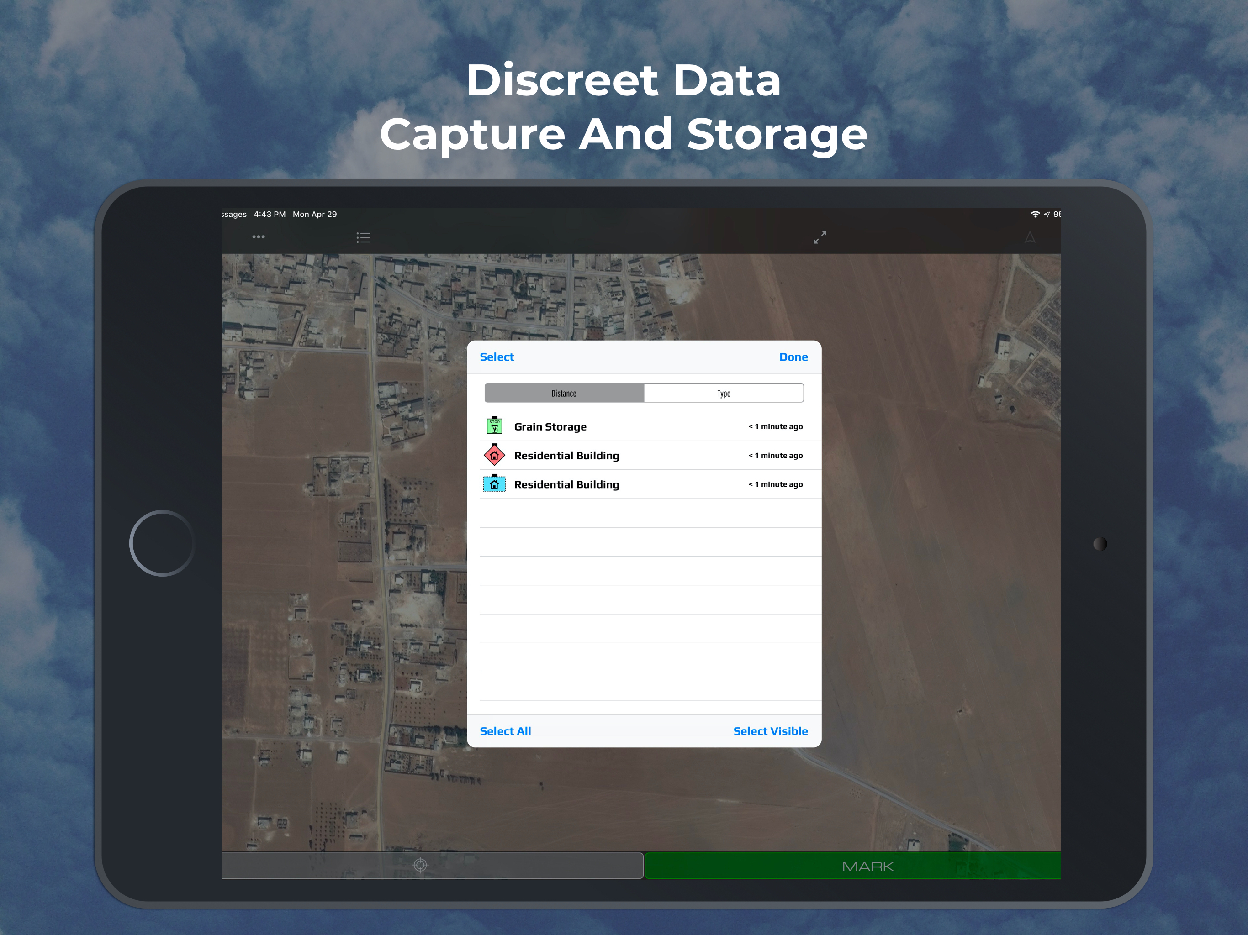Select the second Residential Building row label
Image resolution: width=1248 pixels, height=935 pixels.
566,484
